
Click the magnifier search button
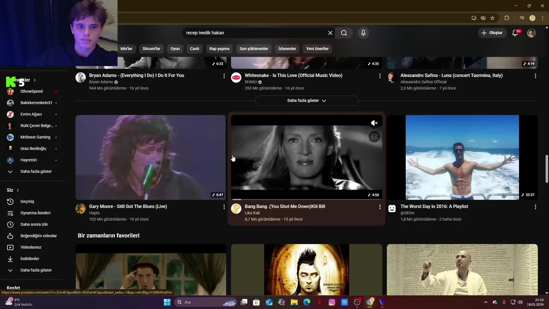point(344,33)
